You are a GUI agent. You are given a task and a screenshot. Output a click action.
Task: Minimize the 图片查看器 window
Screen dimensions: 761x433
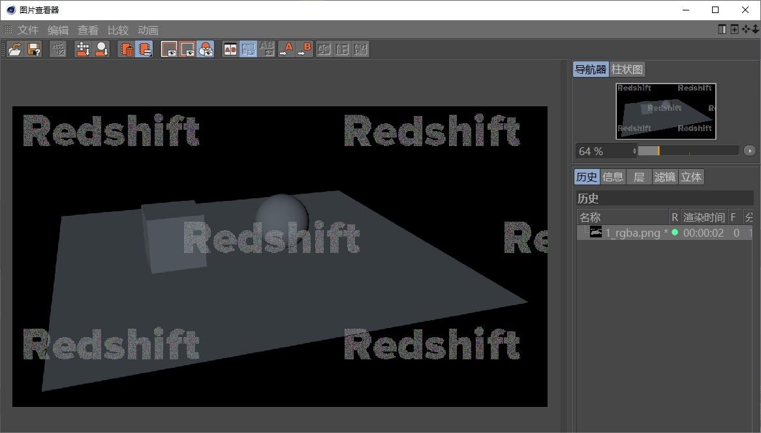coord(686,10)
